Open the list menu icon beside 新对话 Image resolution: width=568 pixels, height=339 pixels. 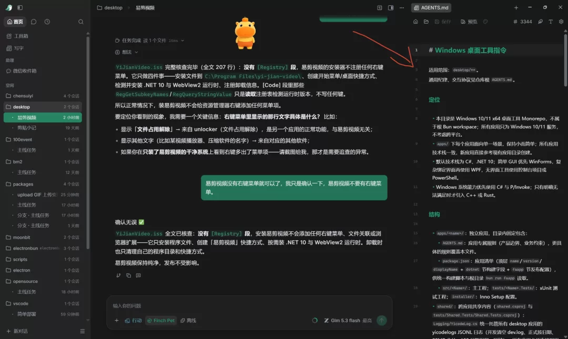pos(82,331)
